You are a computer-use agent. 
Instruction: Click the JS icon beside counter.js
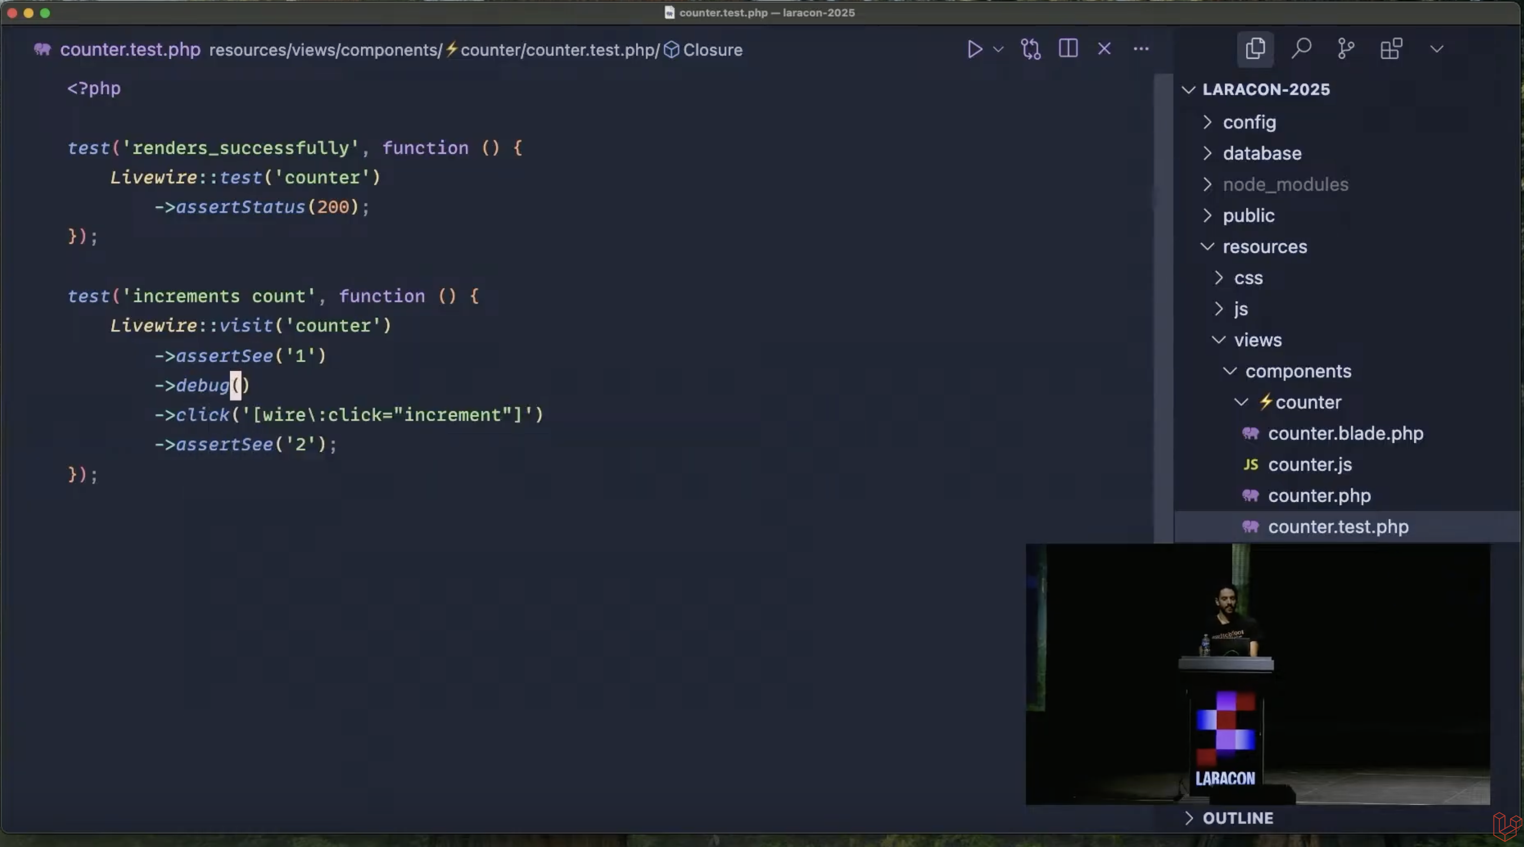[1250, 464]
